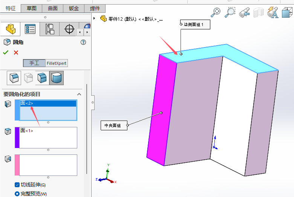Viewport: 294px width, 197px height.
Task: Open the FeatureManager design tree tab
Action: pos(11,29)
